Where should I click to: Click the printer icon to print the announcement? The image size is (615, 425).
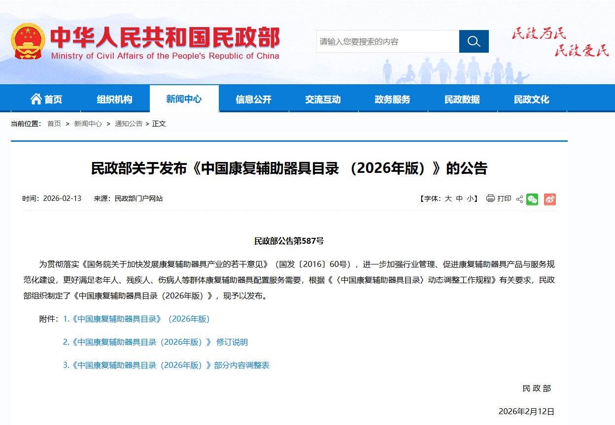pyautogui.click(x=490, y=199)
